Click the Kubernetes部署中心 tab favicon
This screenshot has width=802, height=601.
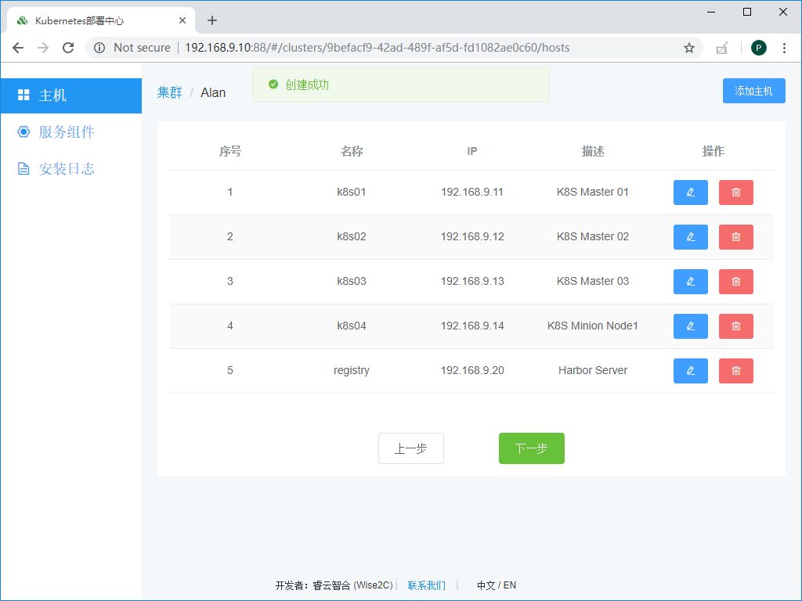[22, 20]
